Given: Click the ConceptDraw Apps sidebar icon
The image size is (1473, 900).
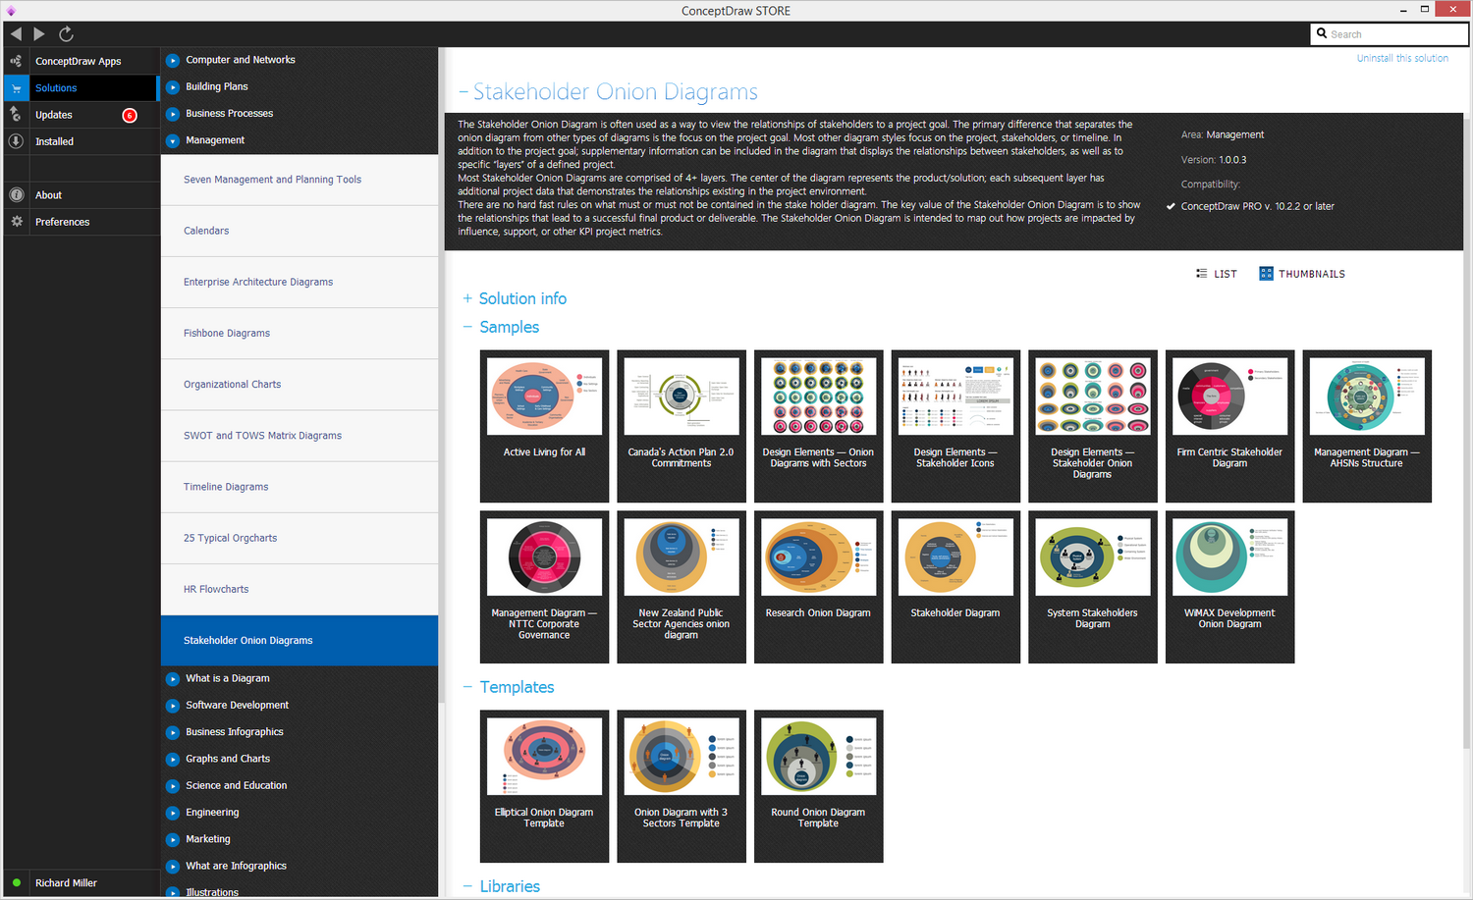Looking at the screenshot, I should 16,61.
